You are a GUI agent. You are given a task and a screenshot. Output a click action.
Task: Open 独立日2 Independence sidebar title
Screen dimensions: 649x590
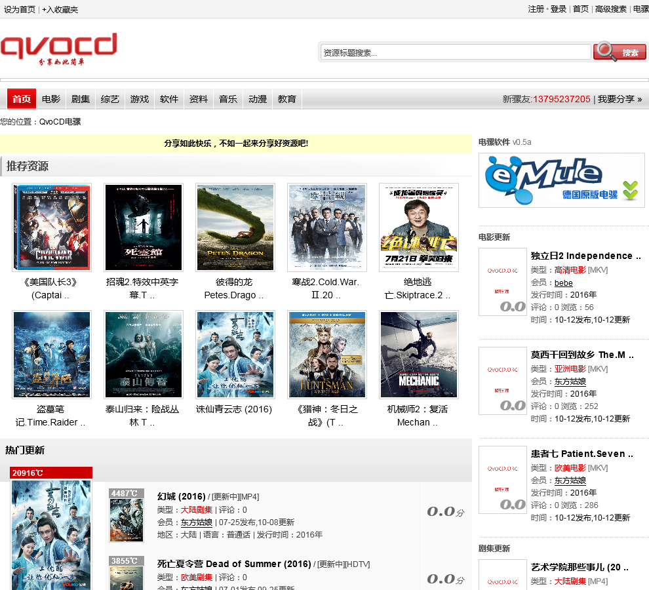click(x=585, y=256)
